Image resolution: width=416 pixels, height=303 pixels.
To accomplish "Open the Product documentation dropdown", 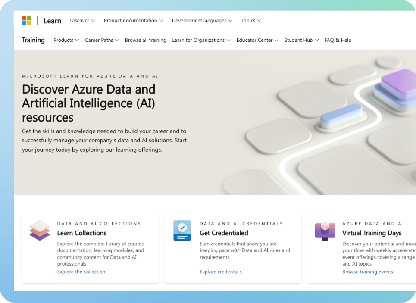I will [x=133, y=20].
